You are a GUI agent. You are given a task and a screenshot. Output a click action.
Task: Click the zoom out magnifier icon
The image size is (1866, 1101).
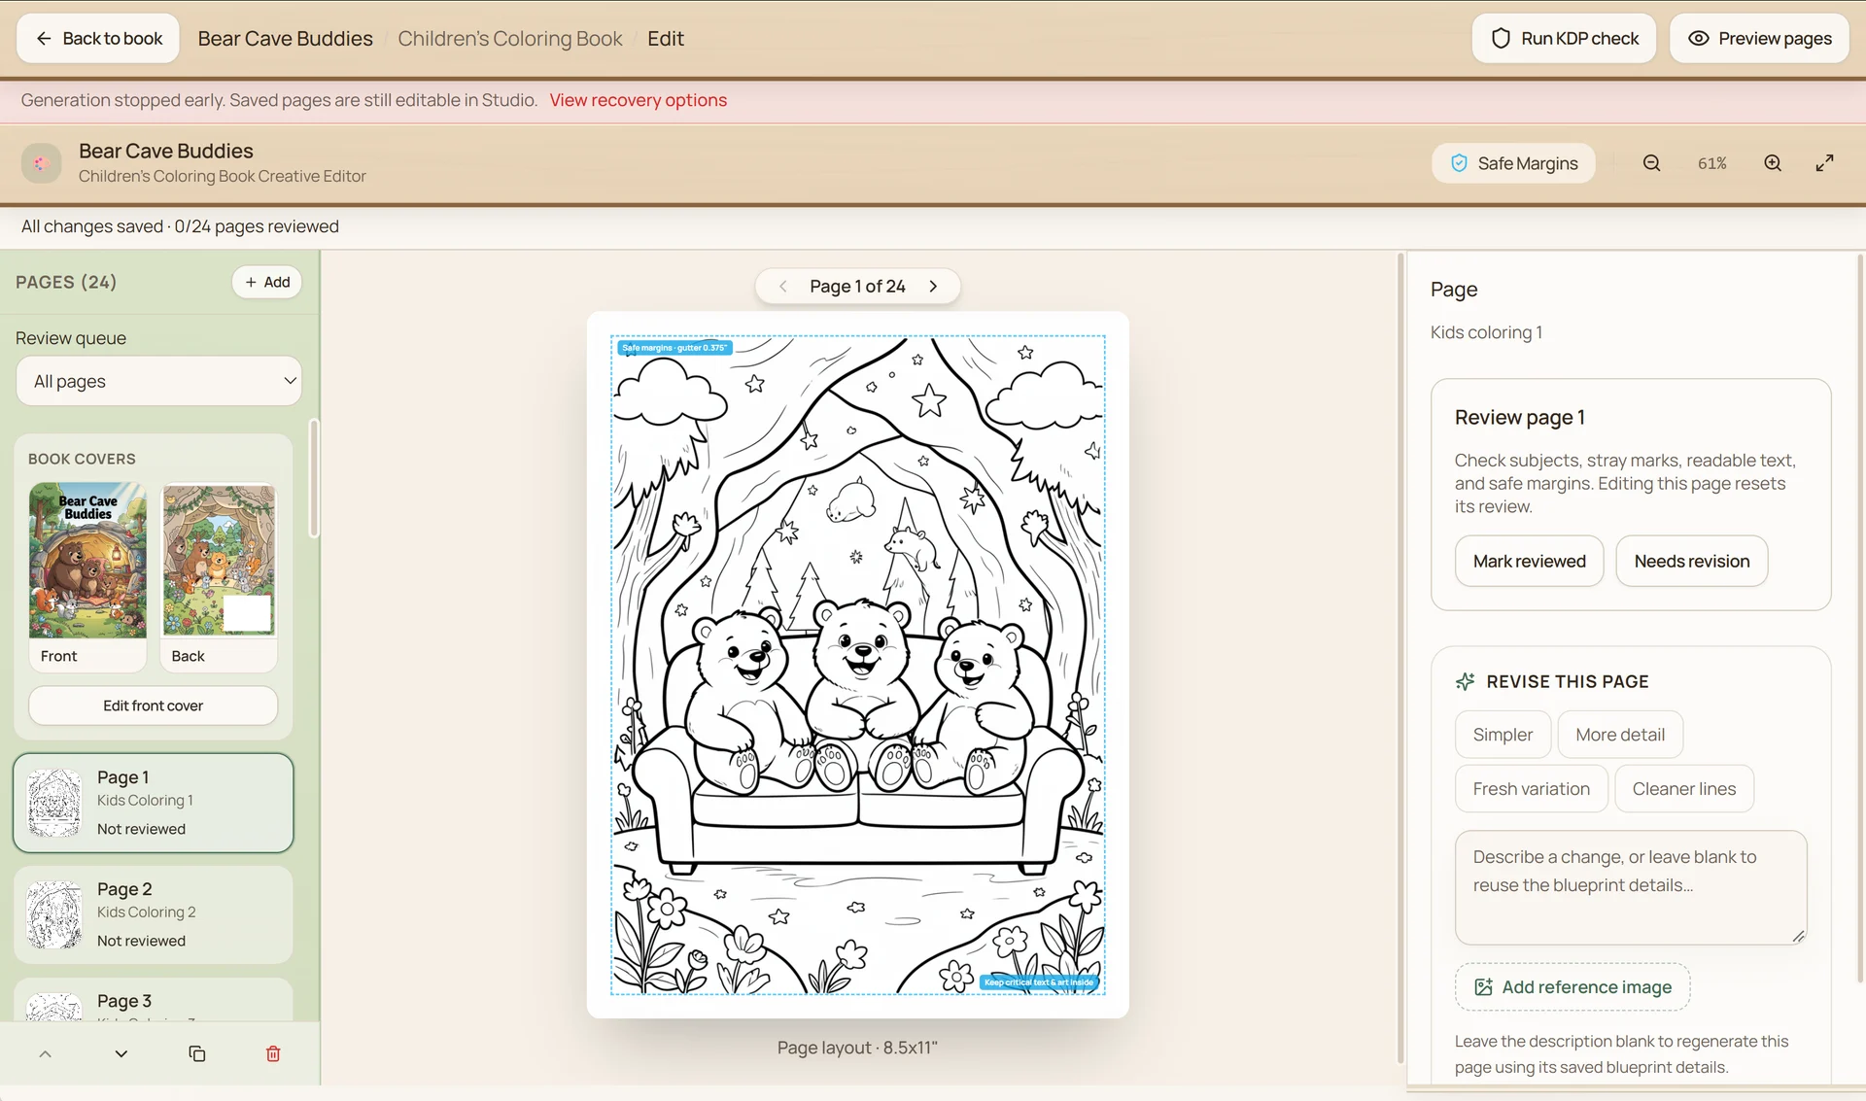tap(1651, 163)
